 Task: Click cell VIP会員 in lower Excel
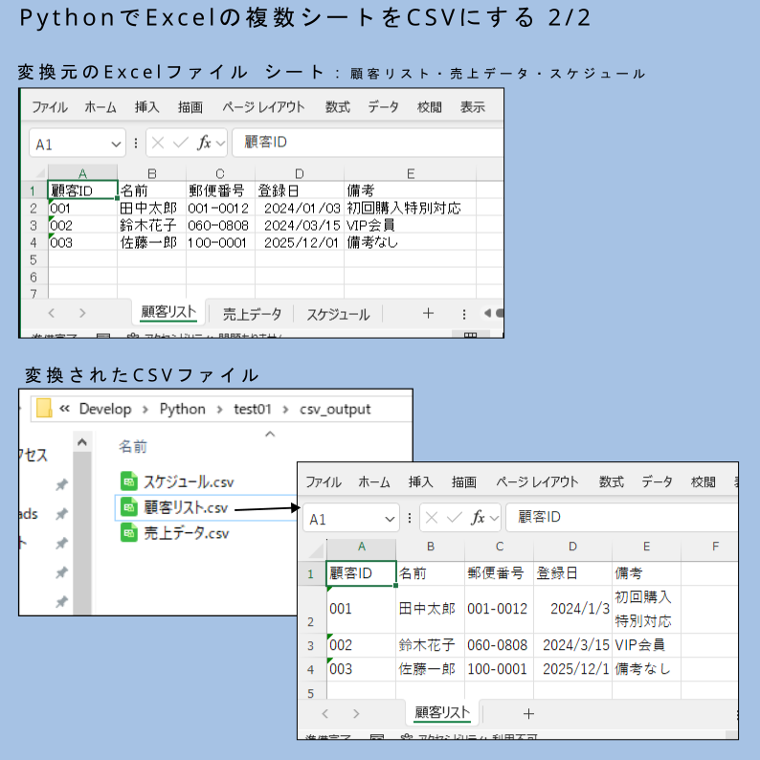click(x=647, y=644)
